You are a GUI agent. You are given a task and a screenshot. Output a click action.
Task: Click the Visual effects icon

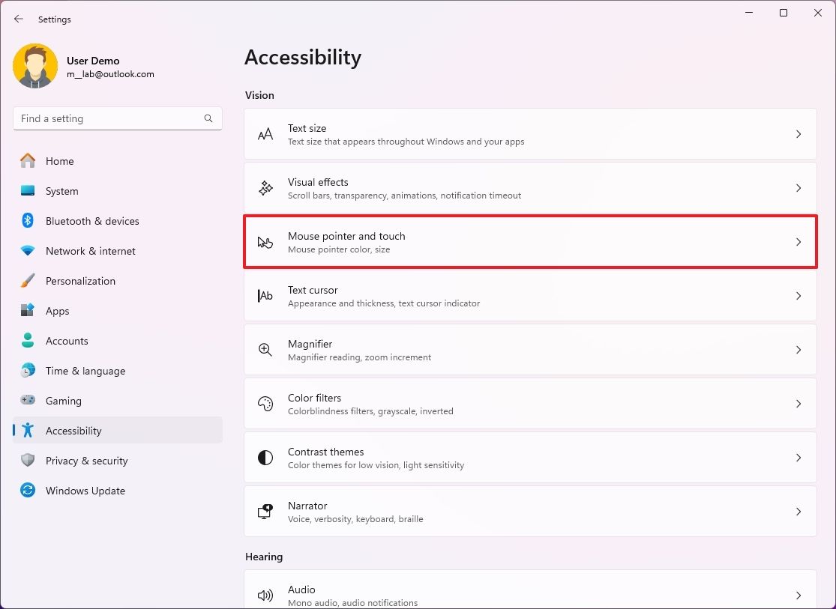click(x=265, y=188)
